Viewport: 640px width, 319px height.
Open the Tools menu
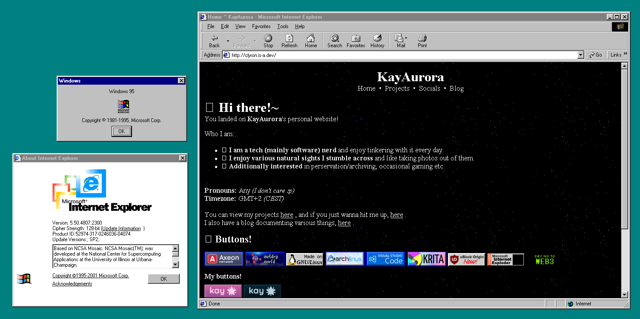point(283,26)
